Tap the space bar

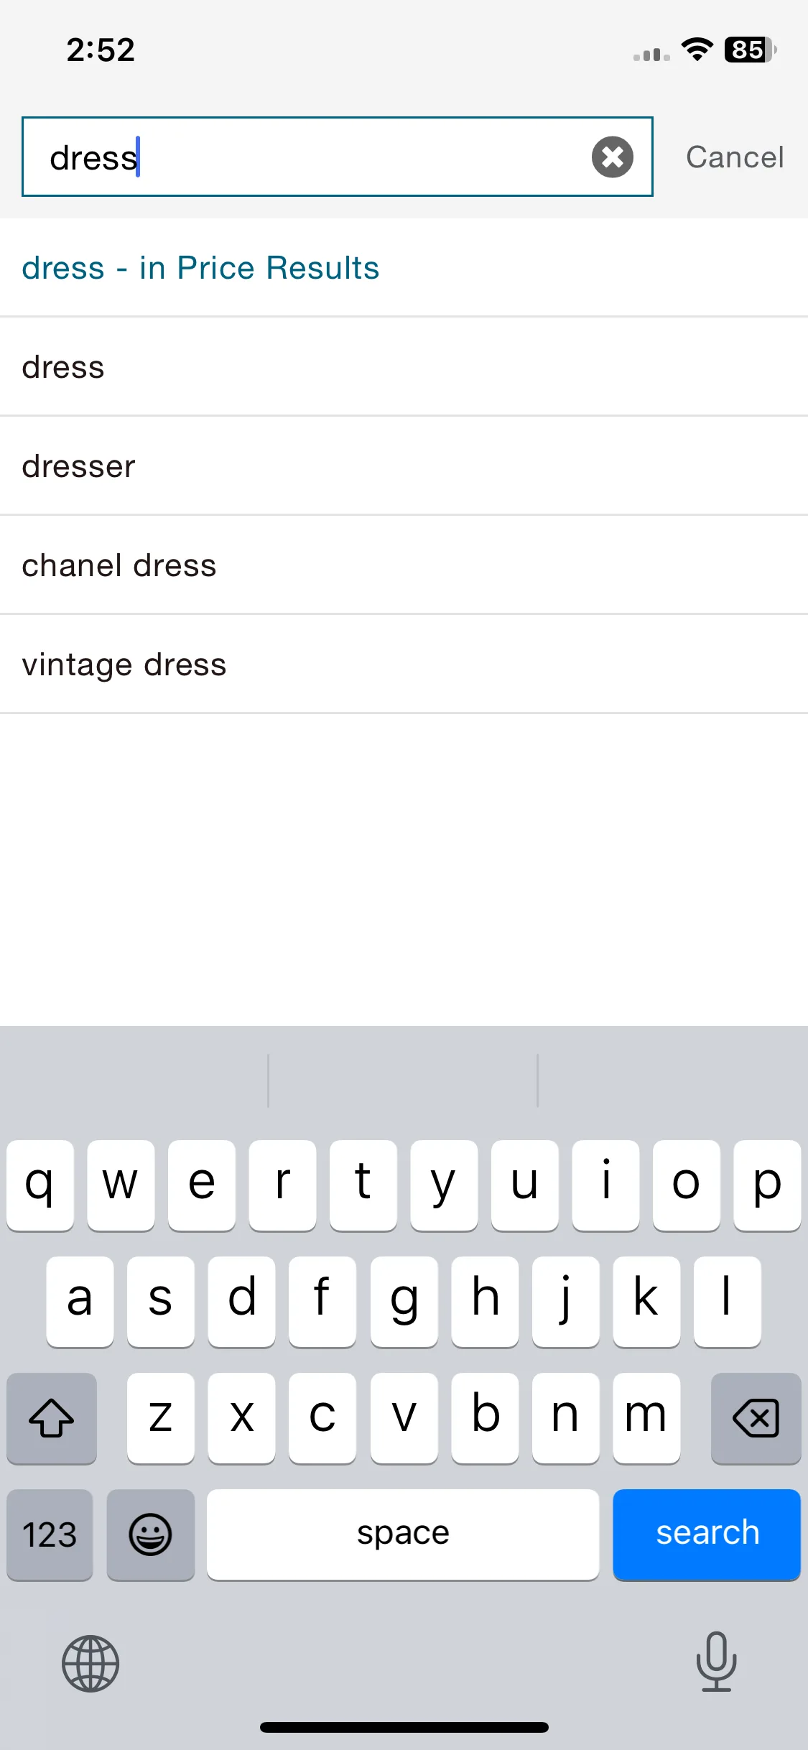click(x=403, y=1534)
